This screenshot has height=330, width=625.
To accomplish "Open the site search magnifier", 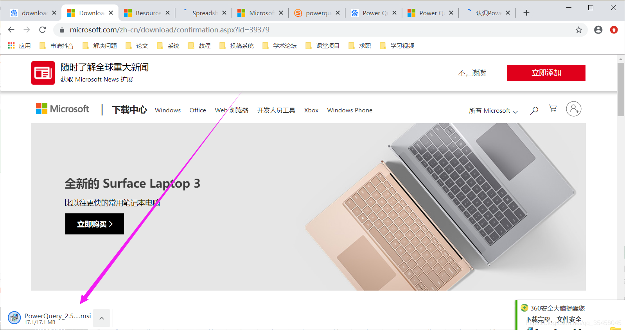I will click(x=534, y=110).
